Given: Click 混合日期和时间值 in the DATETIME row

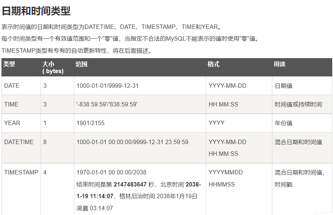Looking at the screenshot, I should pyautogui.click(x=298, y=142).
